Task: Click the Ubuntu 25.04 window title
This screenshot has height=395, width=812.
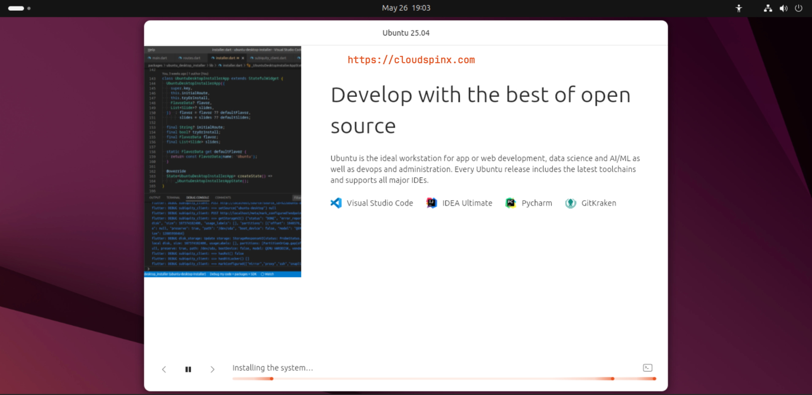Action: (x=406, y=33)
